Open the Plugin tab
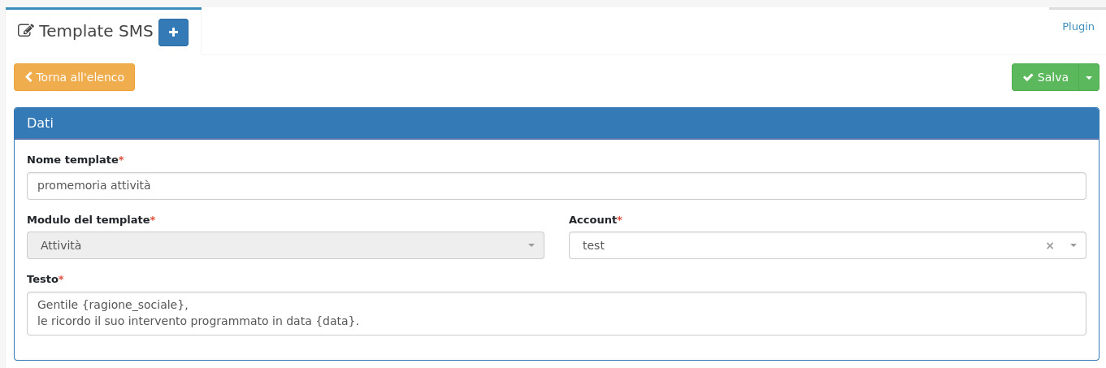Screen dimensions: 1106x368 (x=1078, y=27)
